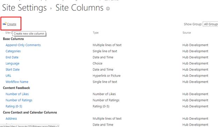The height and width of the screenshot is (127, 218).
Task: Select the Workflow Name column
Action: 17,82
